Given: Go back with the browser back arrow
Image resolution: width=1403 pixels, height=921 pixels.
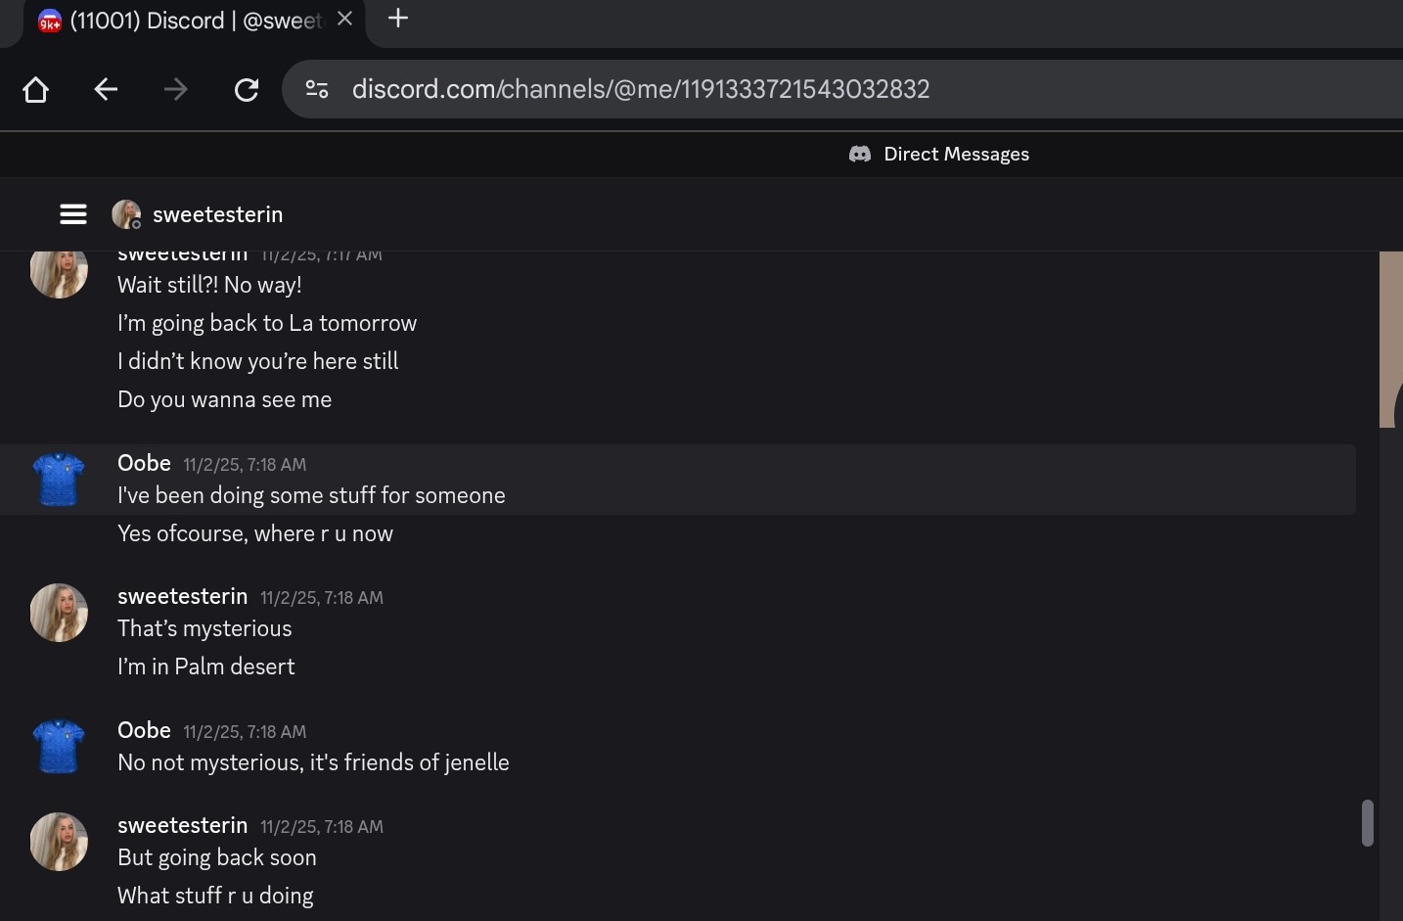Looking at the screenshot, I should coord(106,90).
